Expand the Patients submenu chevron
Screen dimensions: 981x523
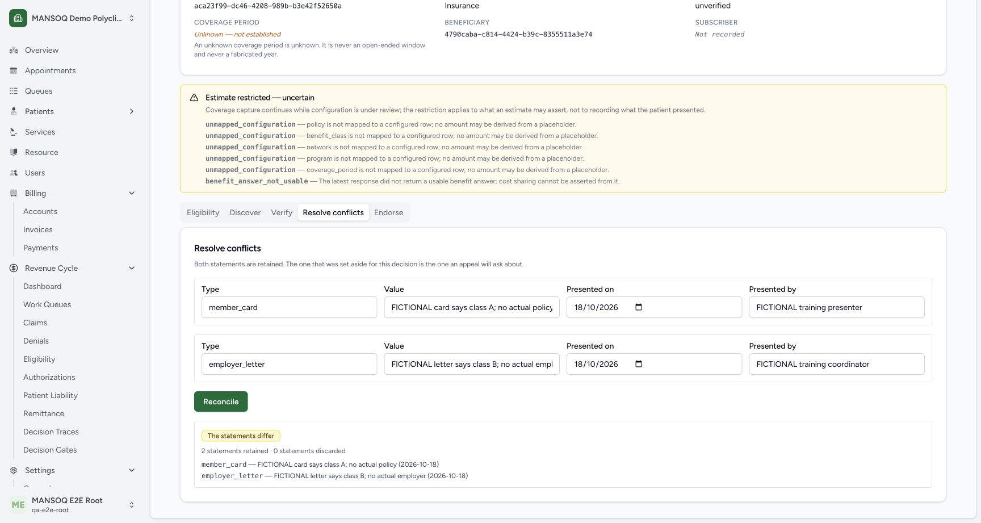point(132,111)
